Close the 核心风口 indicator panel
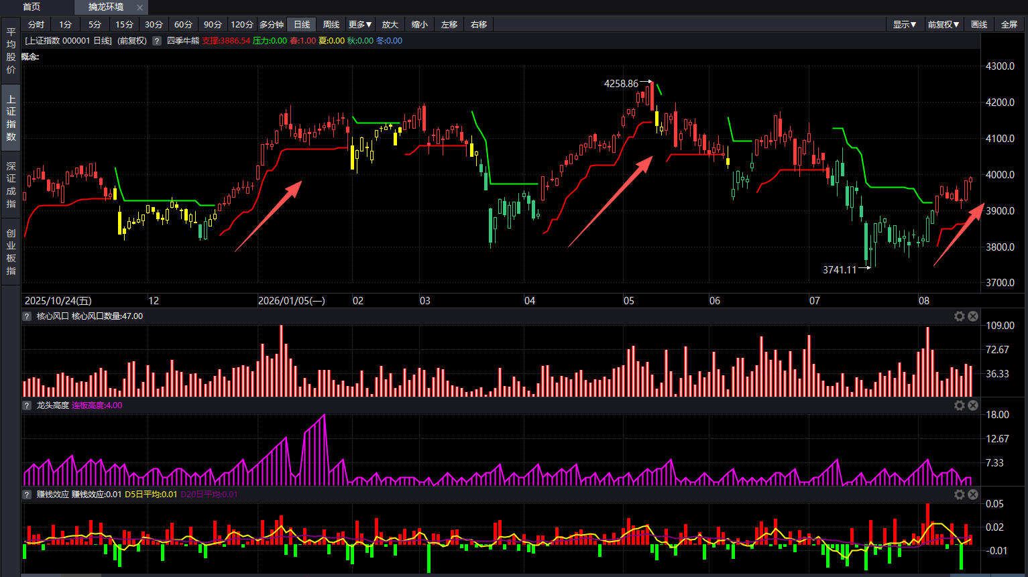Viewport: 1028px width, 577px height. [973, 316]
